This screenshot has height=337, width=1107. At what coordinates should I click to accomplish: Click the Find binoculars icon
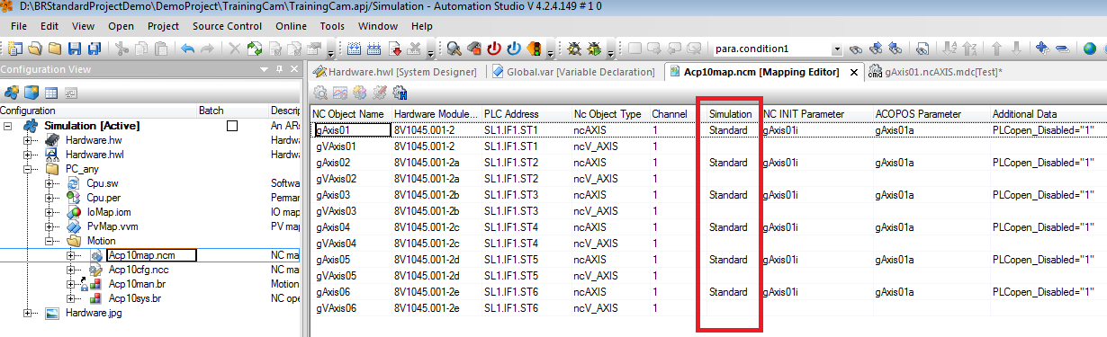(856, 49)
